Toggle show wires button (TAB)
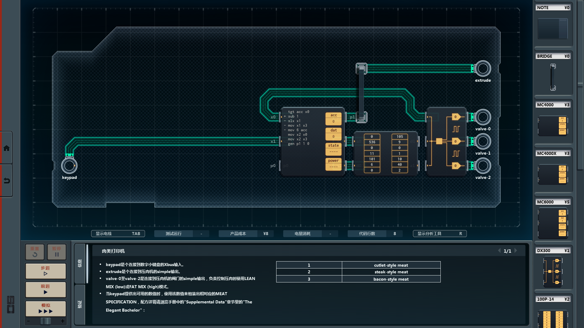584x328 pixels. [x=118, y=234]
